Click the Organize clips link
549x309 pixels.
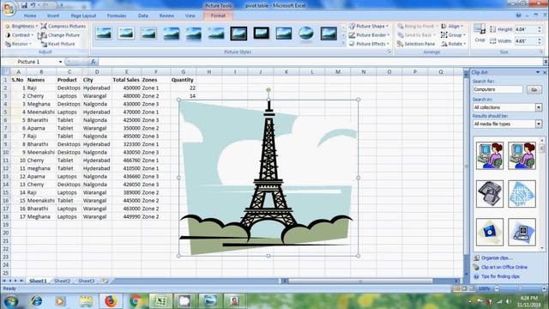(497, 257)
